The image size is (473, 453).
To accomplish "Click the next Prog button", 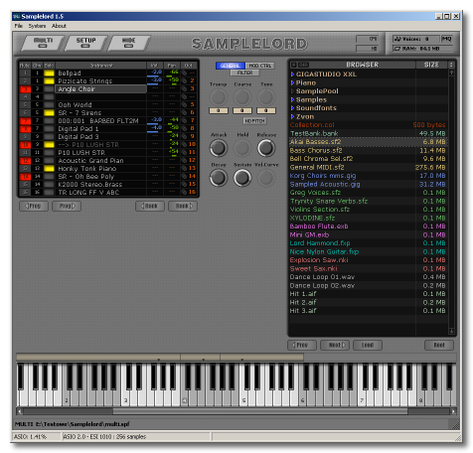I will (x=67, y=206).
